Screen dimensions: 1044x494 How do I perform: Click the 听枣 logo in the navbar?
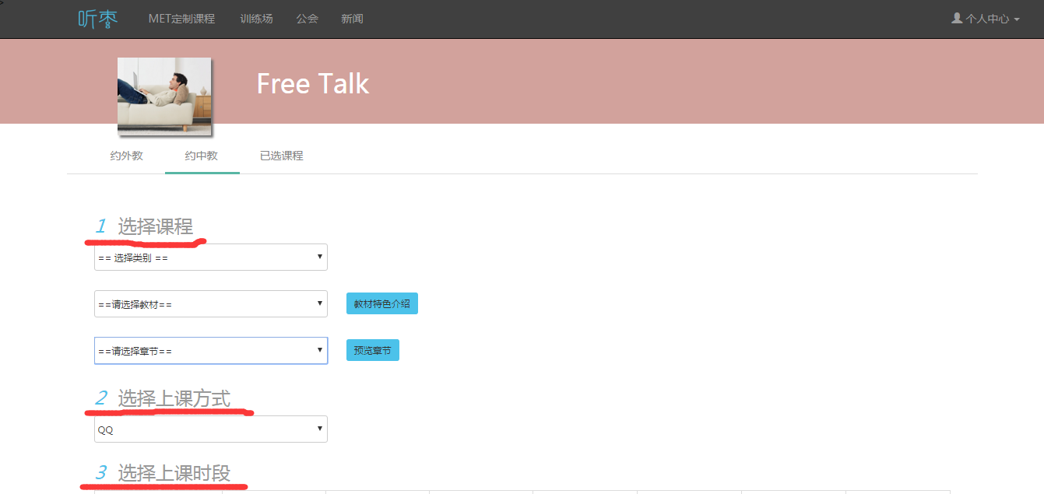click(98, 19)
